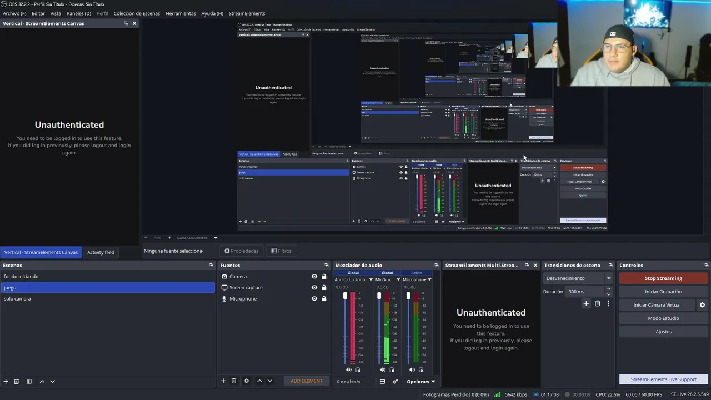Image resolution: width=711 pixels, height=400 pixels.
Task: Hide the Microphone source with its eye icon
Action: tap(314, 299)
